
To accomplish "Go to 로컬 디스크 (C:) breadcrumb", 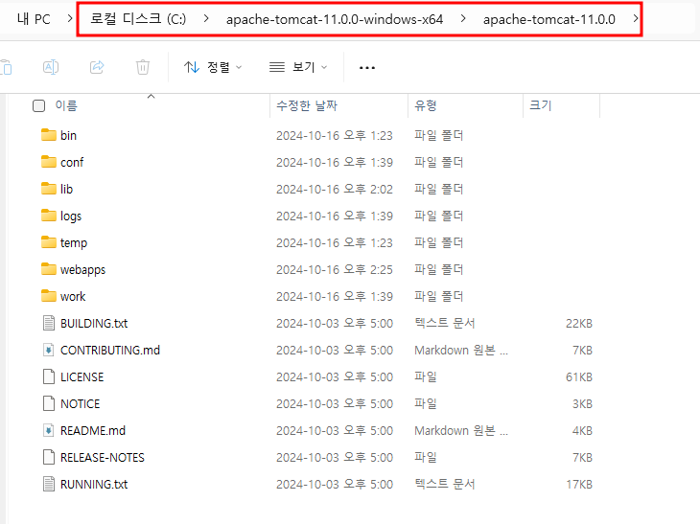I will pos(138,19).
